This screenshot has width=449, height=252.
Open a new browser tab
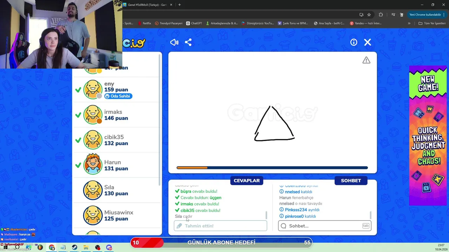click(180, 5)
